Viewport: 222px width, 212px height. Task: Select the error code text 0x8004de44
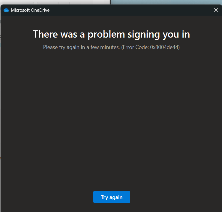(164, 47)
